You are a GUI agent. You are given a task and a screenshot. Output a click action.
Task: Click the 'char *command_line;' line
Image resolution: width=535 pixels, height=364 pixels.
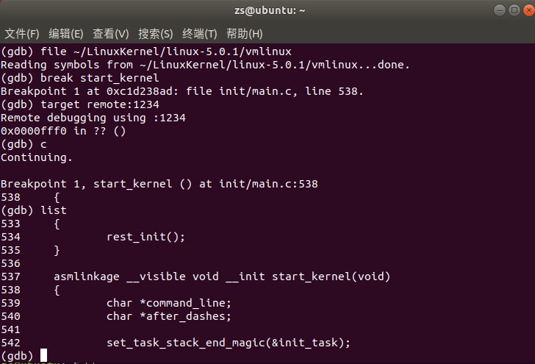(169, 303)
